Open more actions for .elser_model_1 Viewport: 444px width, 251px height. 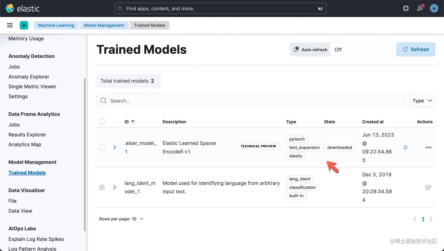[x=428, y=148]
